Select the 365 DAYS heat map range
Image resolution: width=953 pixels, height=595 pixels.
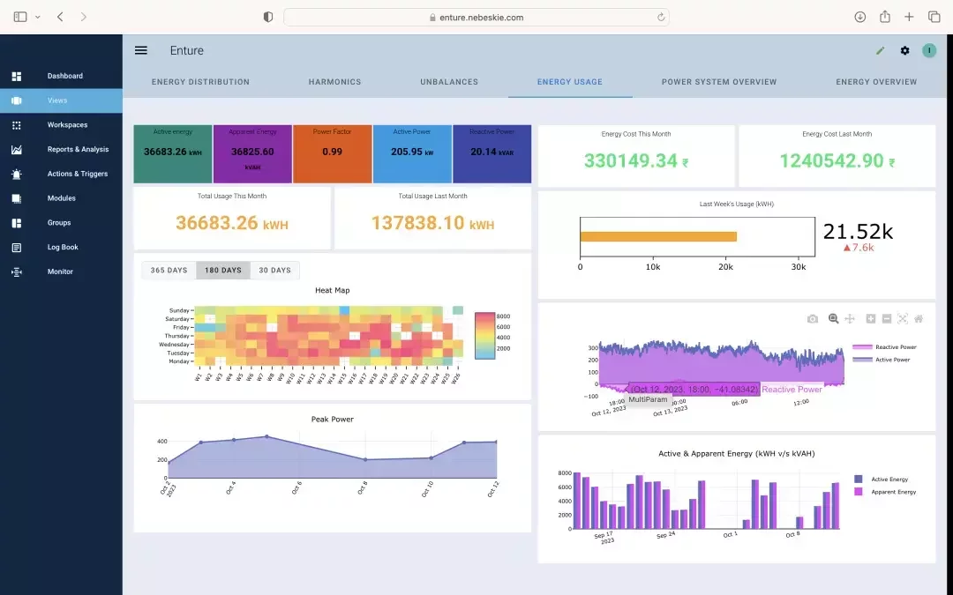169,271
